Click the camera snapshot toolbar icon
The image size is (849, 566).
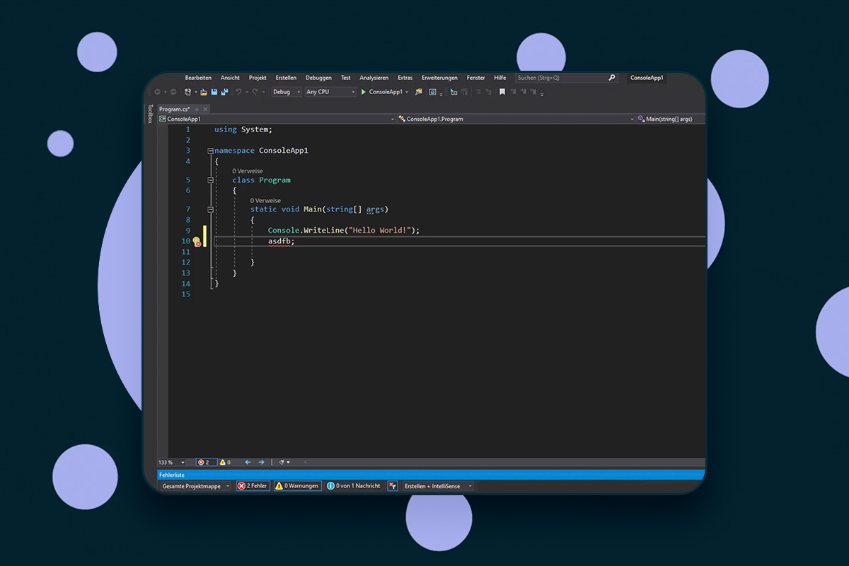point(432,92)
